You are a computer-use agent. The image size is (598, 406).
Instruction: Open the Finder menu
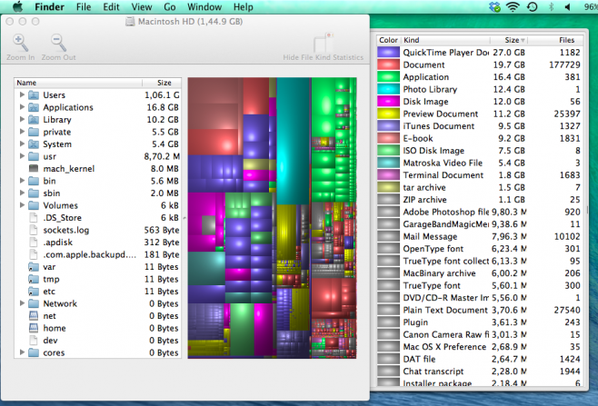(49, 7)
